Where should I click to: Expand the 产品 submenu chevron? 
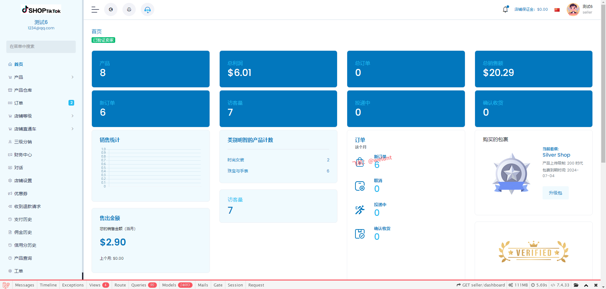[x=73, y=77]
